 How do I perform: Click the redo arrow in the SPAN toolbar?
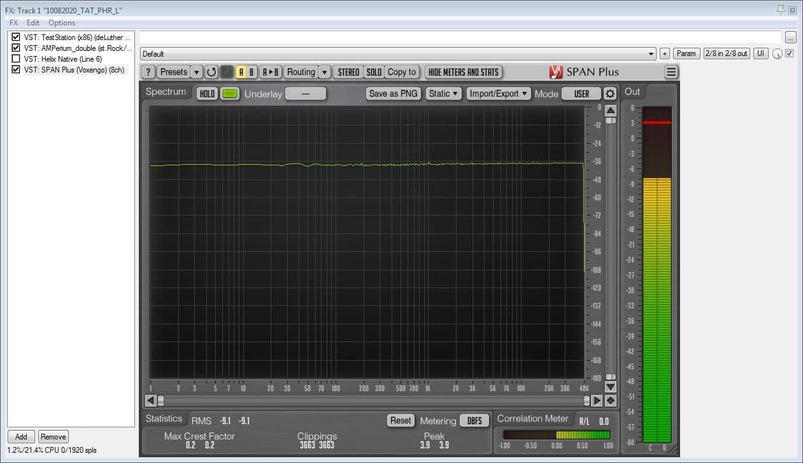click(227, 72)
